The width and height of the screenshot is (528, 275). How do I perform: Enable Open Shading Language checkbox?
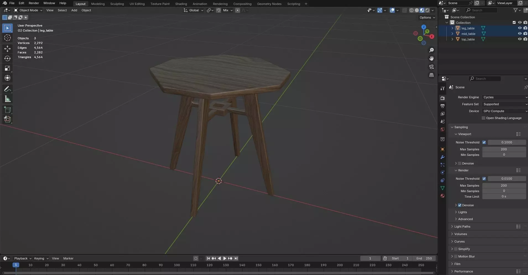483,118
